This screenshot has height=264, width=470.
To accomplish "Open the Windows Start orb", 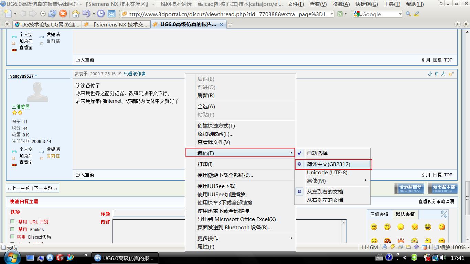I will [x=12, y=257].
